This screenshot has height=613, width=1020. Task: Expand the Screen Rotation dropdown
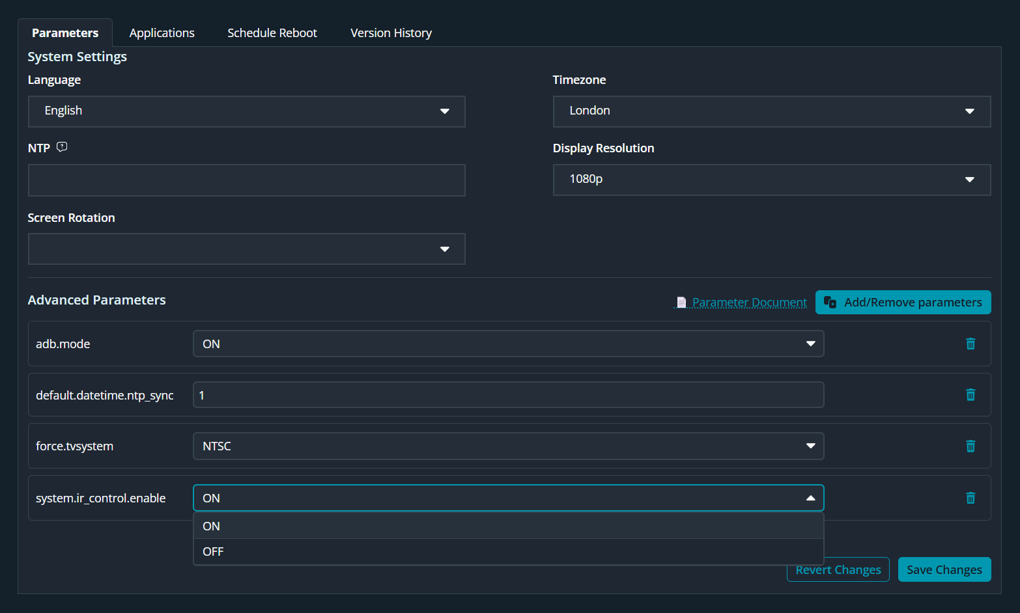(246, 249)
